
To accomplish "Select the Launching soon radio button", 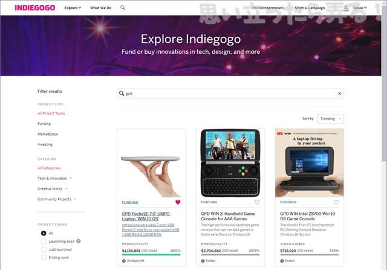I will coord(44,241).
